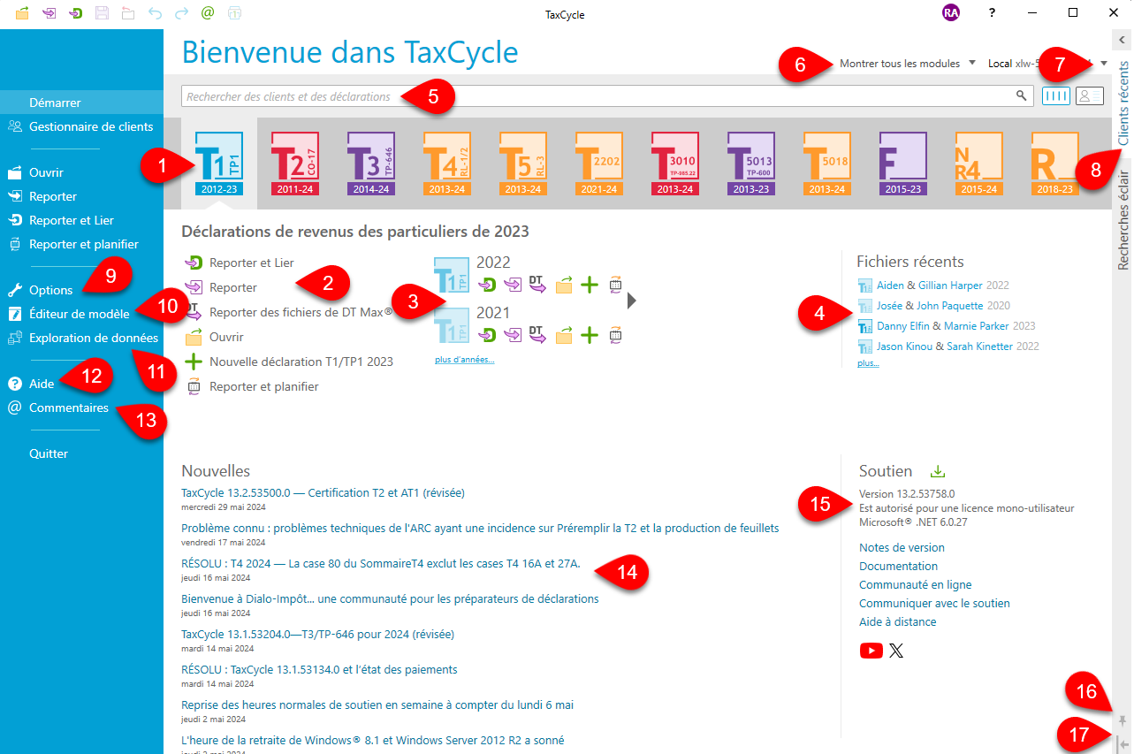Click Aide in the left sidebar
This screenshot has width=1134, height=754.
pyautogui.click(x=42, y=384)
